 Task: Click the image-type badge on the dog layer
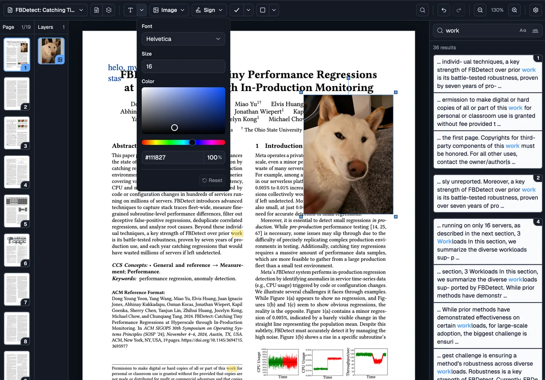point(60,60)
